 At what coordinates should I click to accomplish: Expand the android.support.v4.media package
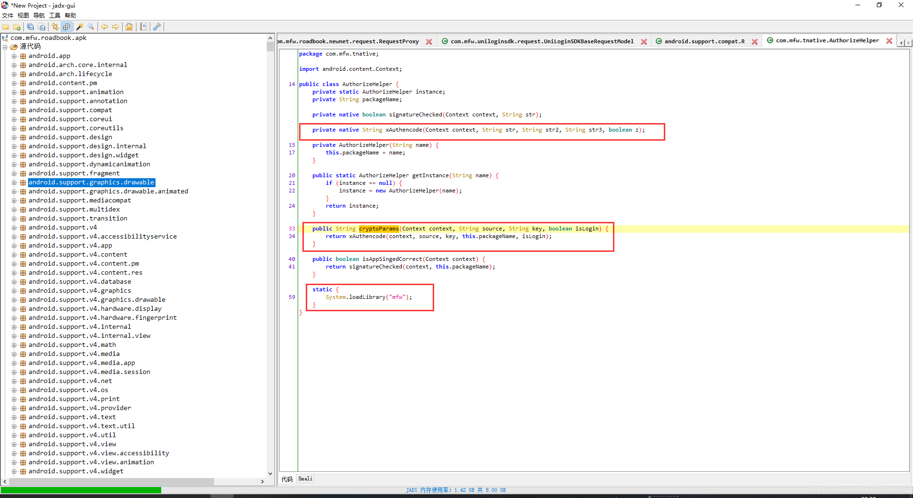(14, 354)
